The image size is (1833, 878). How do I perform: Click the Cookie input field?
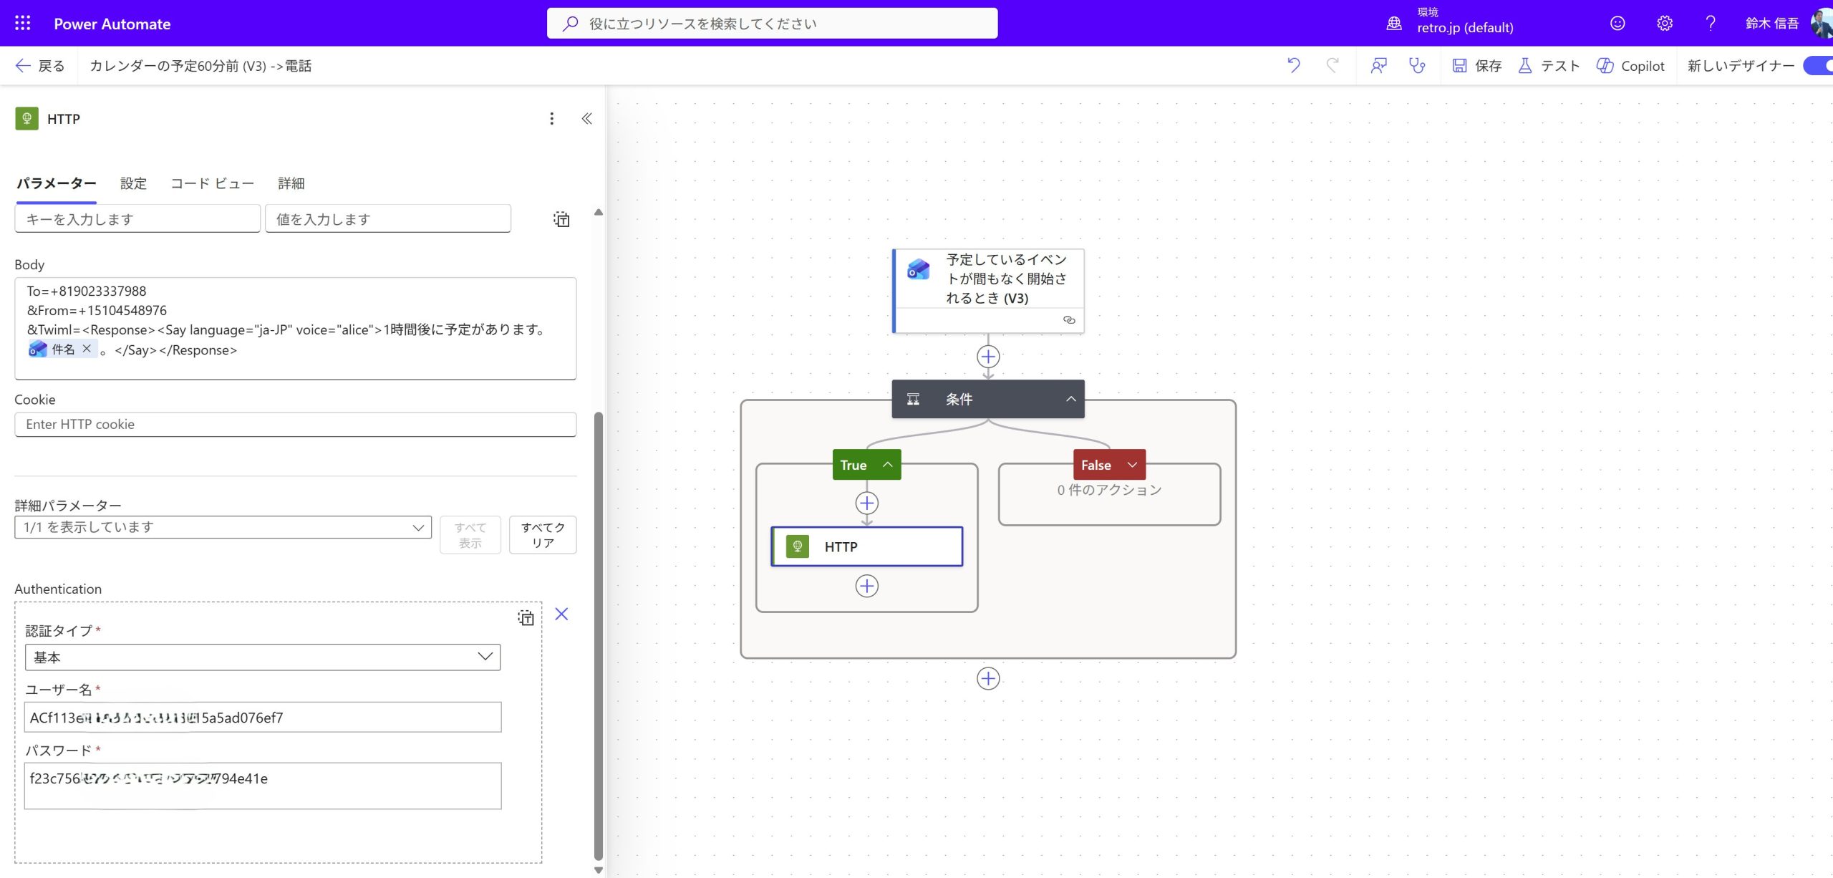[x=295, y=424]
